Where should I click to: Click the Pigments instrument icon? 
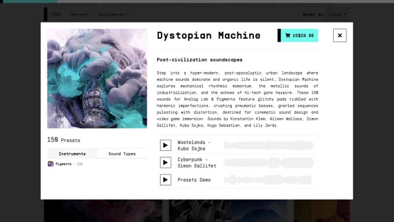point(50,164)
